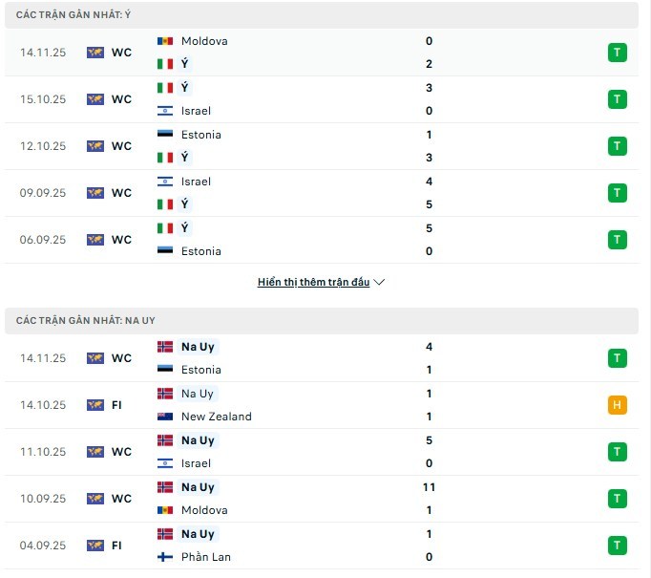Click the Finland flag next to Phần Lan
Screen dimensions: 651x578
pos(165,557)
